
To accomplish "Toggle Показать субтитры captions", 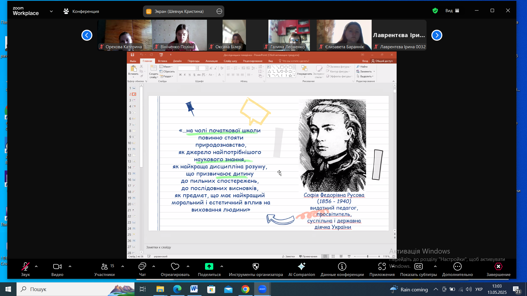I will pos(418,269).
